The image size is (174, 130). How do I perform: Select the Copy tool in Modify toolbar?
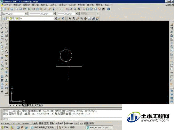tap(172, 28)
